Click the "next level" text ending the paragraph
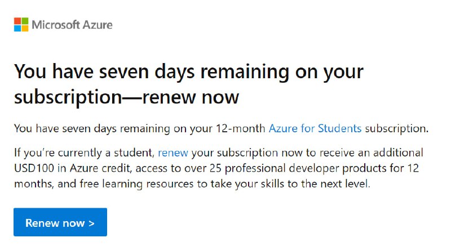The image size is (451, 251). pyautogui.click(x=348, y=183)
